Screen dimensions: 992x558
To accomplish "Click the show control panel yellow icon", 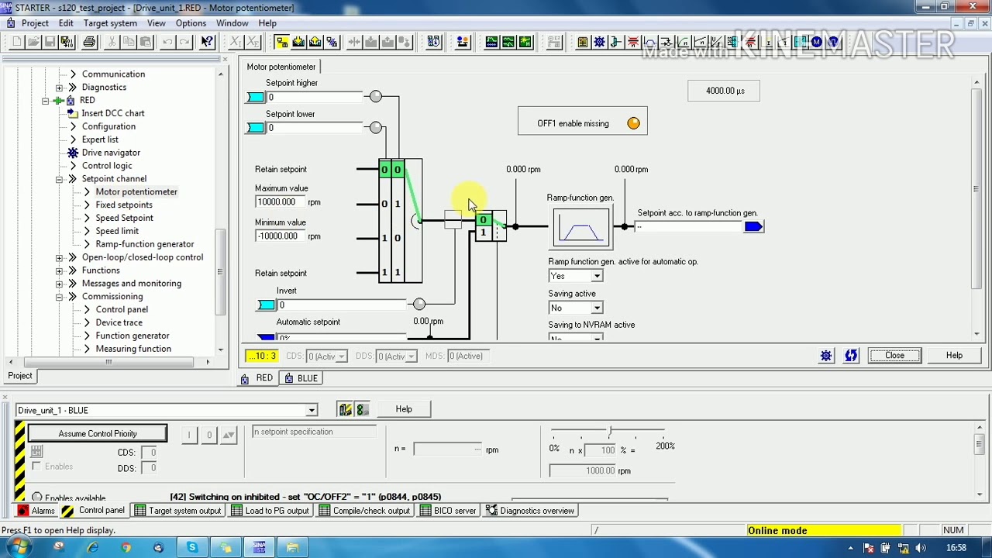I will (x=346, y=409).
